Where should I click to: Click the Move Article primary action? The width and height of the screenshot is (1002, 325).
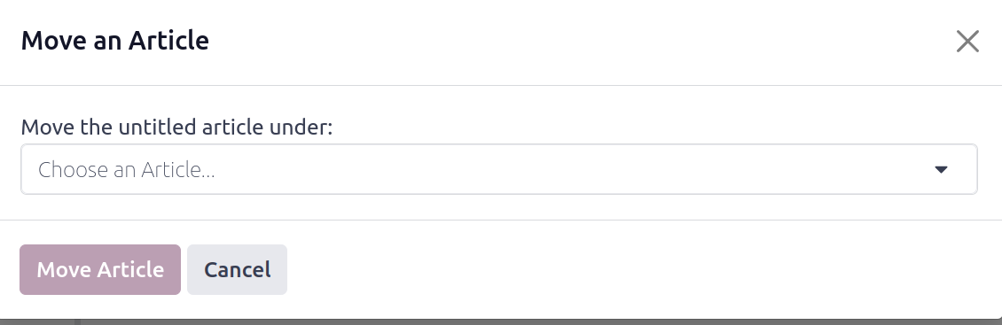point(100,269)
